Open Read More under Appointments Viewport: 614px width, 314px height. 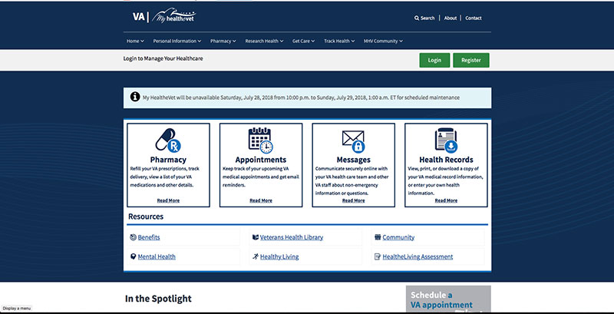(x=261, y=200)
